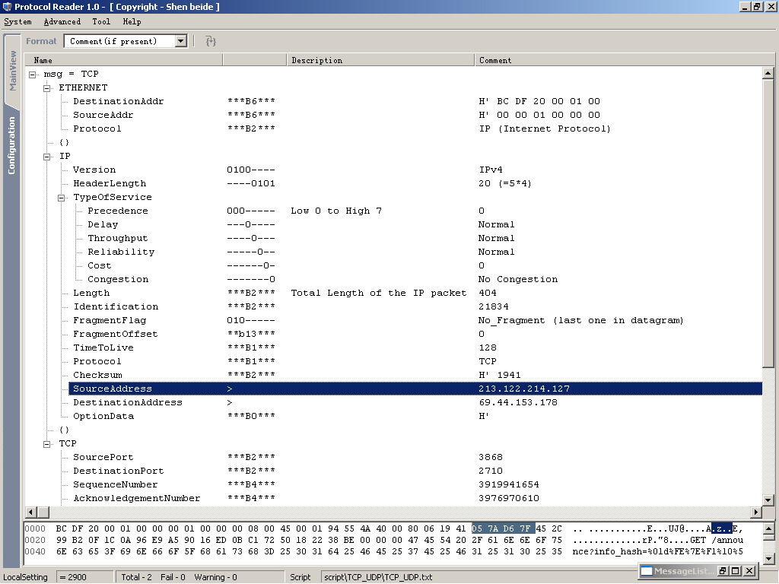Select the SourceAddr row under ETHERNET
779x584 pixels.
(x=415, y=116)
